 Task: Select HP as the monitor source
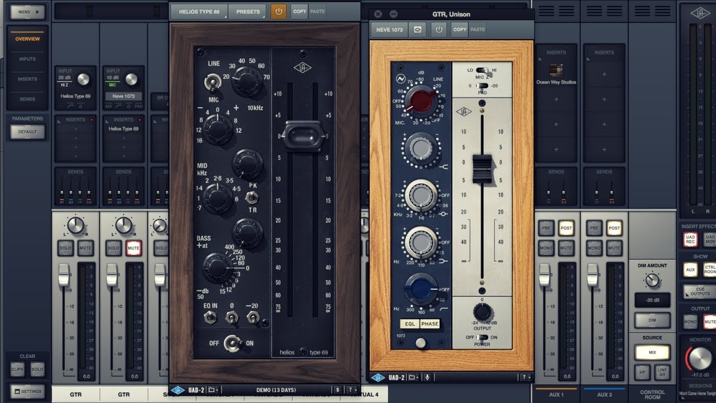click(x=642, y=372)
